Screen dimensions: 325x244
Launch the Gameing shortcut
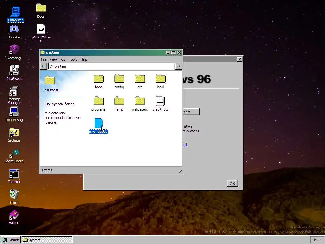click(x=14, y=52)
